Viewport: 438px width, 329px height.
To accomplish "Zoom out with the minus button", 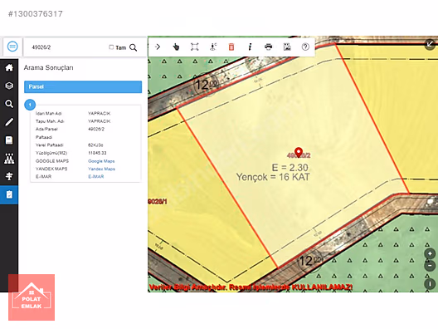I will coord(430,265).
